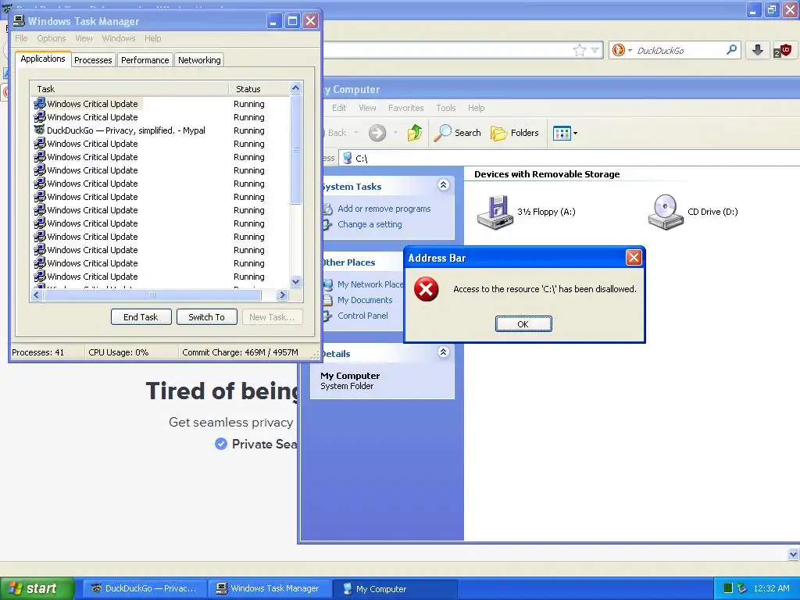This screenshot has width=800, height=600.
Task: Click the New Task... button
Action: tap(272, 317)
